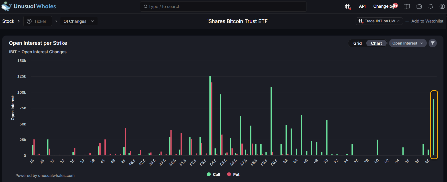Click the Ticker input field

tap(38, 21)
